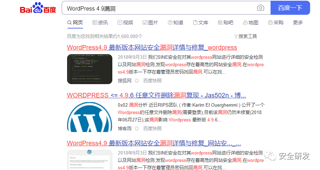Search by image camera icon
The width and height of the screenshot is (320, 170).
(x=260, y=8)
